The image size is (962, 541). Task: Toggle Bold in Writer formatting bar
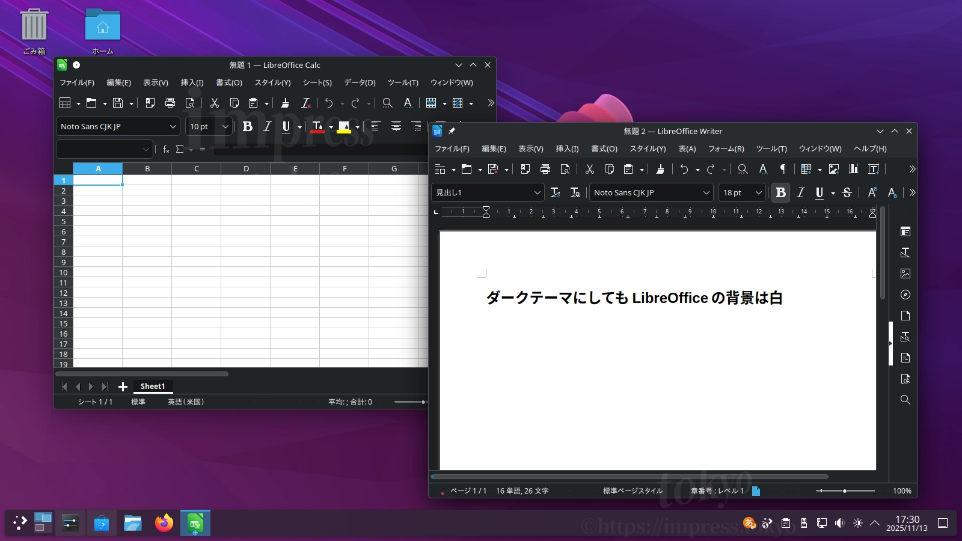(781, 192)
